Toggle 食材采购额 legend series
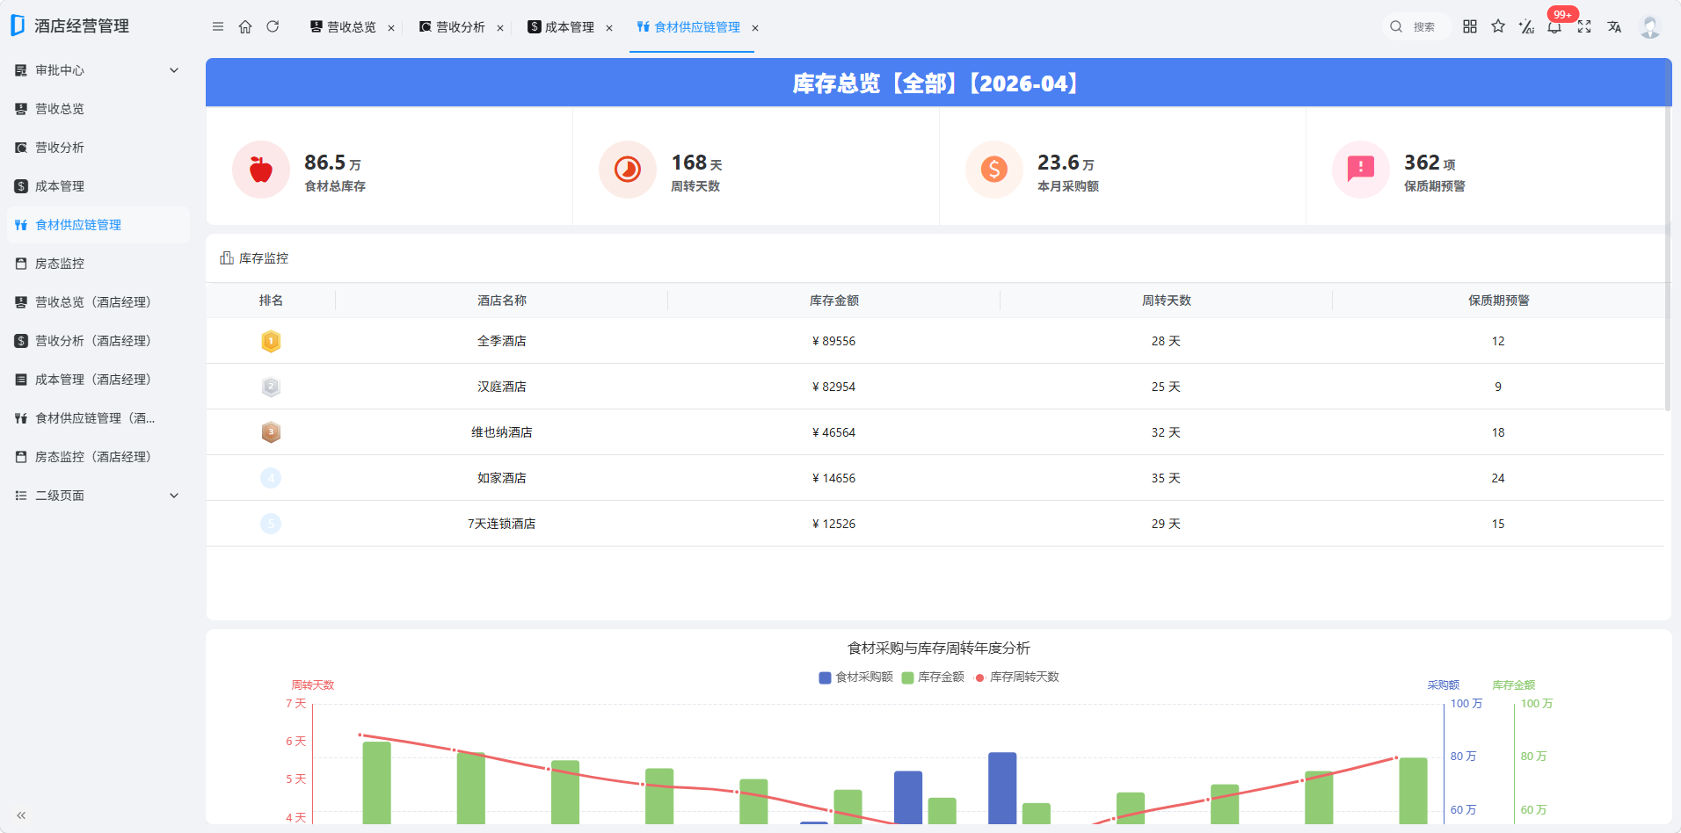Image resolution: width=1681 pixels, height=833 pixels. [855, 677]
